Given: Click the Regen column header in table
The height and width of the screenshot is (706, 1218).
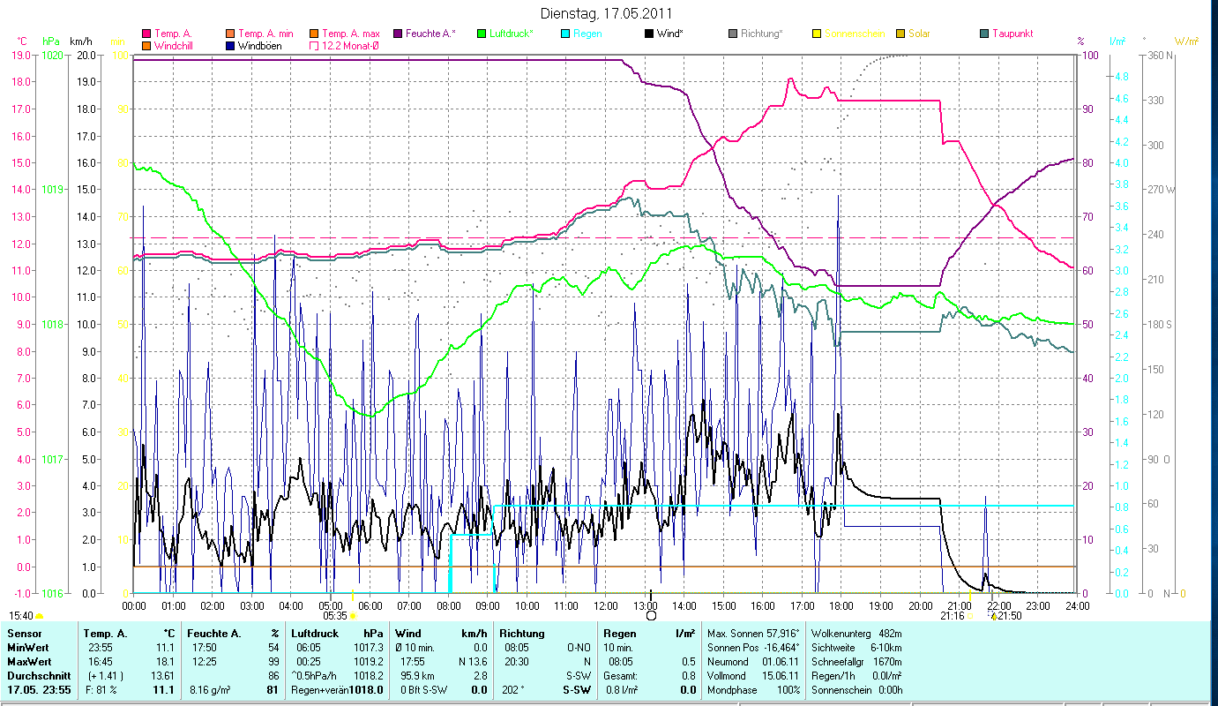Looking at the screenshot, I should tap(617, 634).
